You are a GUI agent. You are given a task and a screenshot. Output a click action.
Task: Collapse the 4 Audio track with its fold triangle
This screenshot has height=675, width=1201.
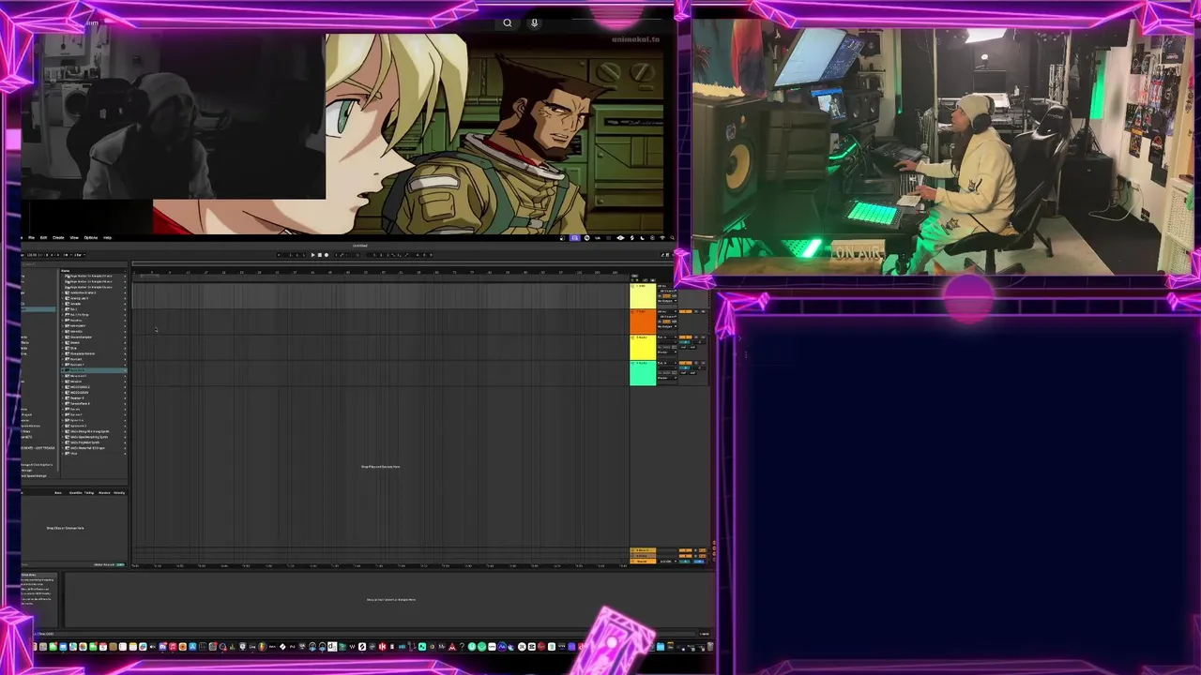click(632, 363)
